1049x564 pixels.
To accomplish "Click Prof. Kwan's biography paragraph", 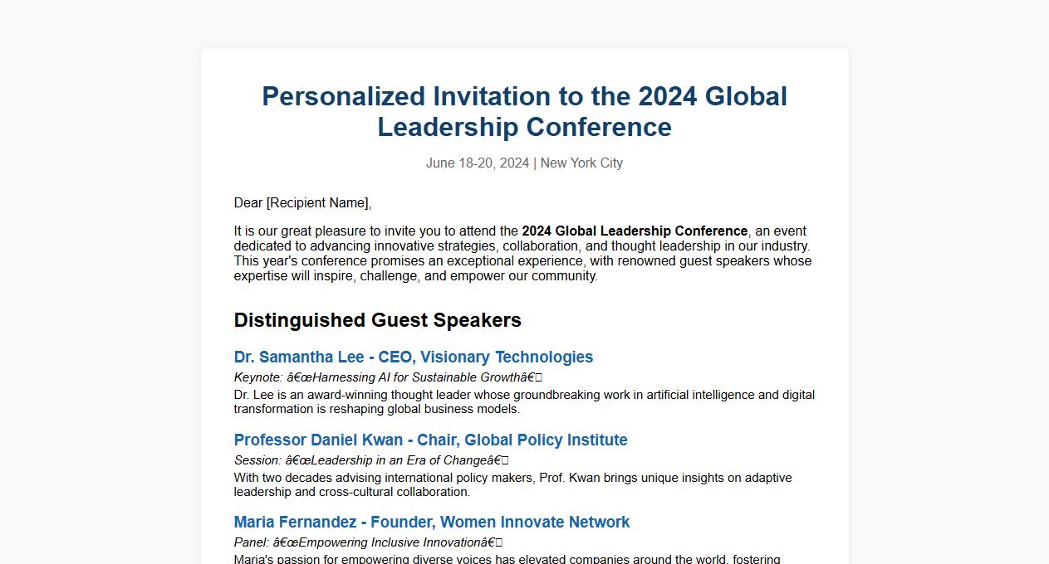I will pos(512,484).
